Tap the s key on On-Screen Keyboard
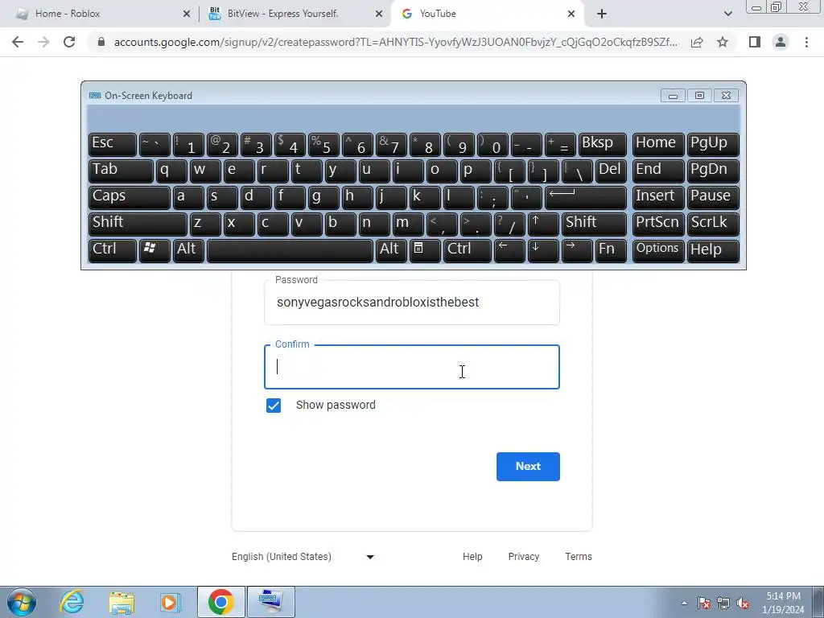The height and width of the screenshot is (618, 824). pos(222,197)
